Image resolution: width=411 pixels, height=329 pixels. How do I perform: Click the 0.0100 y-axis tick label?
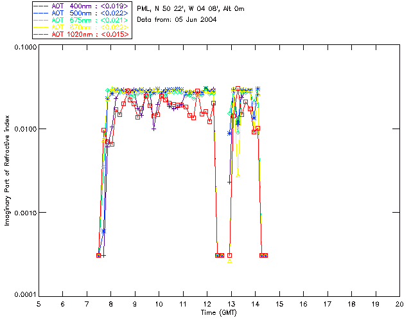click(x=25, y=129)
